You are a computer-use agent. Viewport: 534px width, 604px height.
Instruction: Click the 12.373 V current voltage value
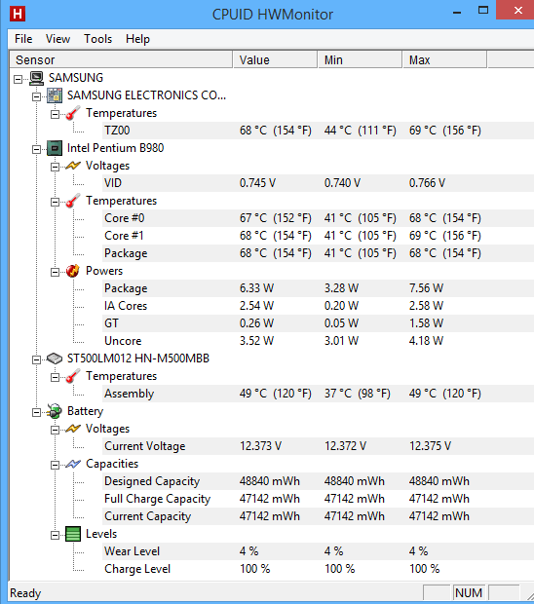tap(260, 446)
